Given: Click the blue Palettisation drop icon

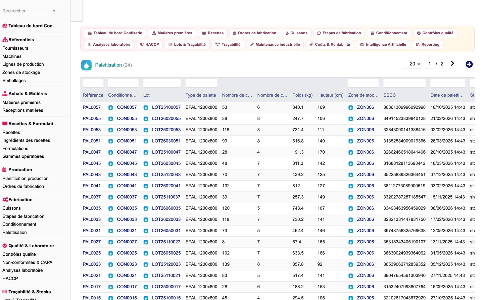Looking at the screenshot, I should click(x=87, y=65).
